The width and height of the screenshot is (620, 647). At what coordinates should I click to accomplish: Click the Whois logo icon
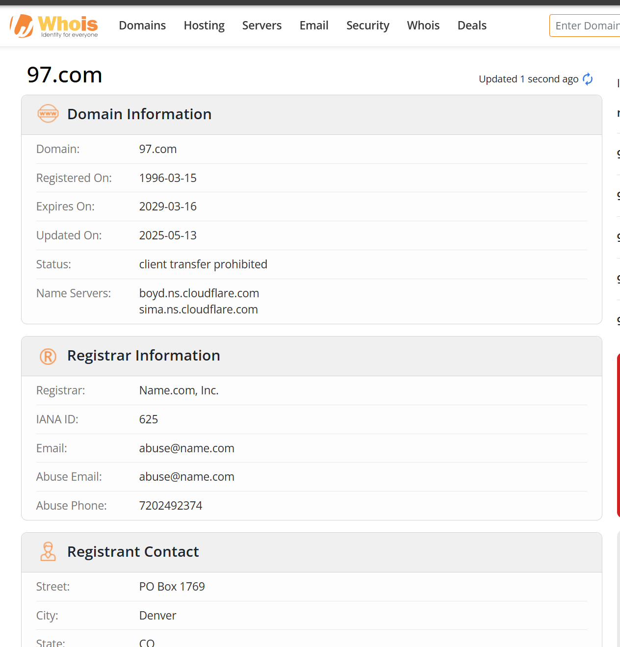pyautogui.click(x=54, y=26)
